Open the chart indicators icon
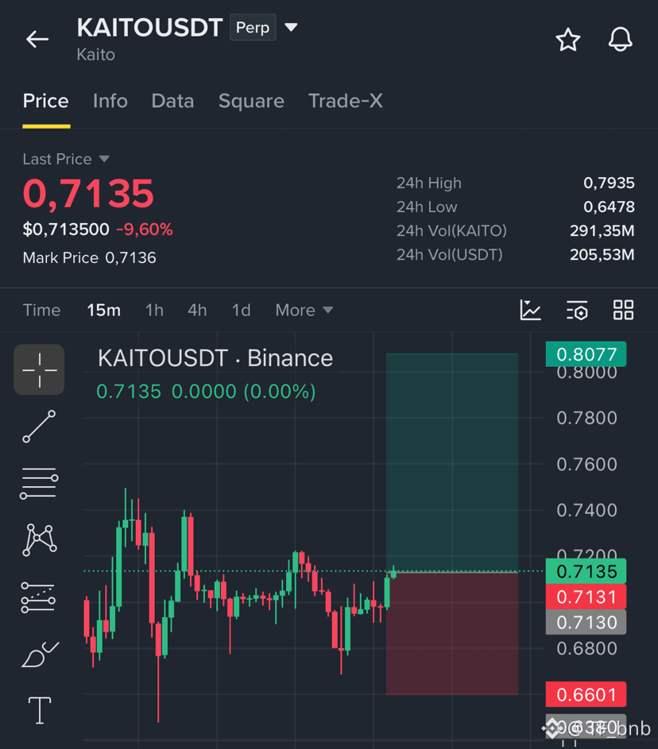Screen dimensions: 658x749 click(x=530, y=310)
